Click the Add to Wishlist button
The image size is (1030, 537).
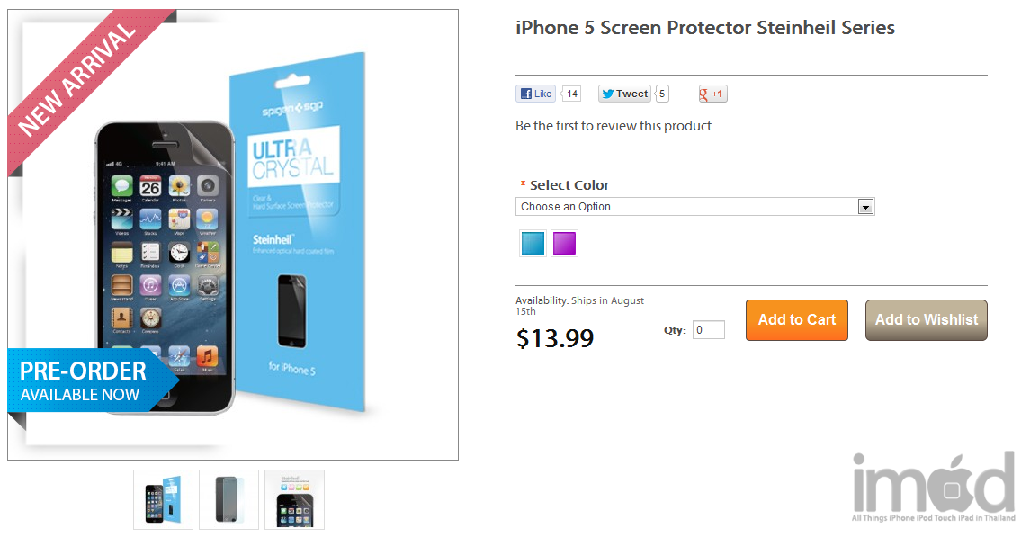pyautogui.click(x=926, y=320)
